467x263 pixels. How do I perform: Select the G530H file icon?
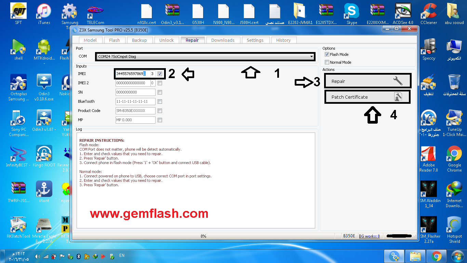click(x=198, y=14)
